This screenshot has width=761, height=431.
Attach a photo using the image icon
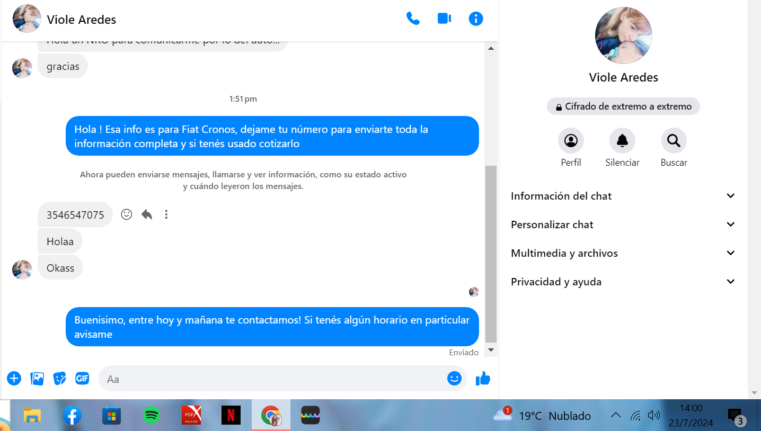pos(37,379)
